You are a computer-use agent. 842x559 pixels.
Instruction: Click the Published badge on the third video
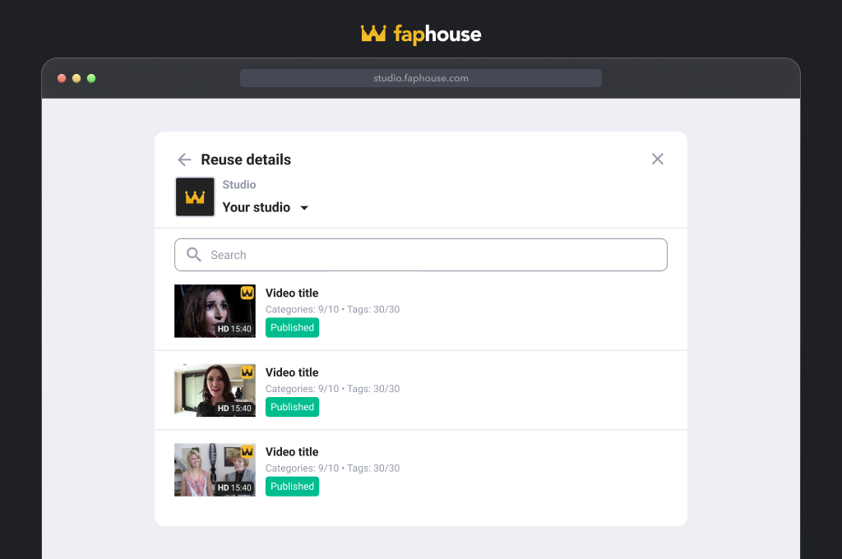pos(292,487)
